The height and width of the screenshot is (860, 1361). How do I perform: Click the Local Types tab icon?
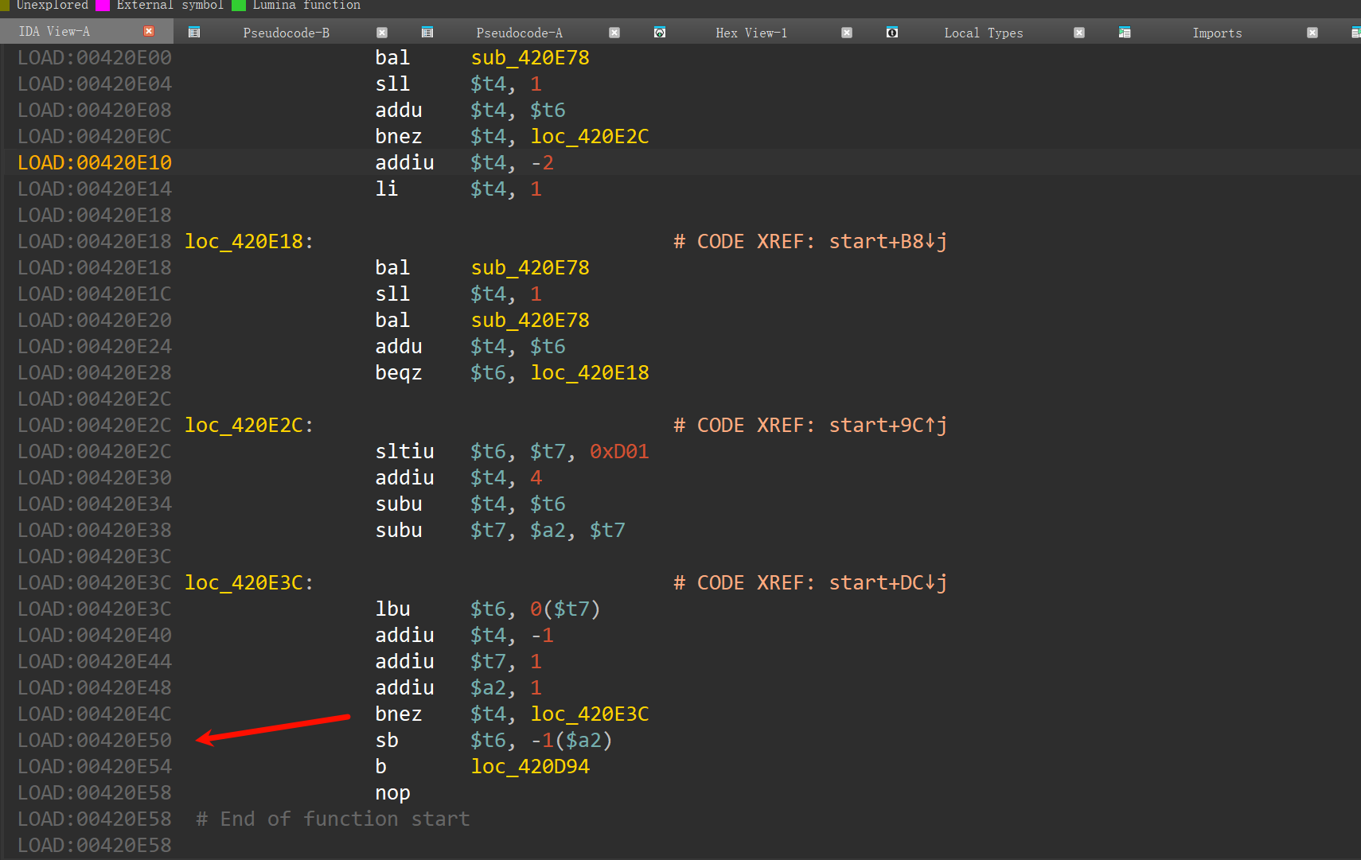point(892,33)
